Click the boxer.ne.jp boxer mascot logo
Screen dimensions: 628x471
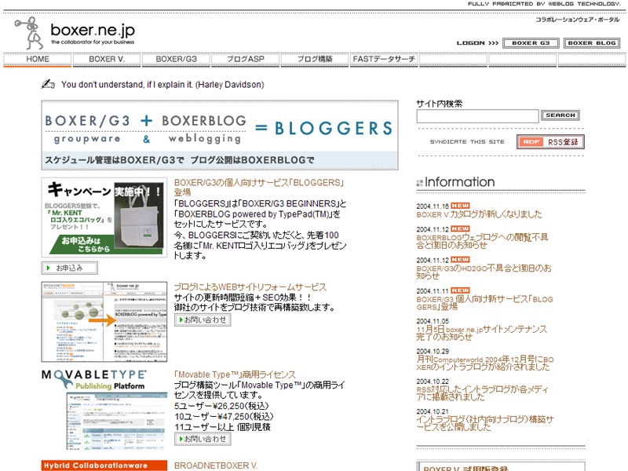[29, 32]
